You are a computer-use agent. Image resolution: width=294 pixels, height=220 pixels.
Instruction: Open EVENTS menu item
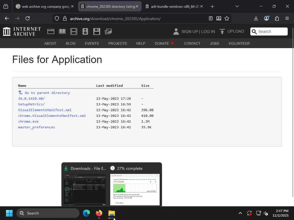(92, 44)
